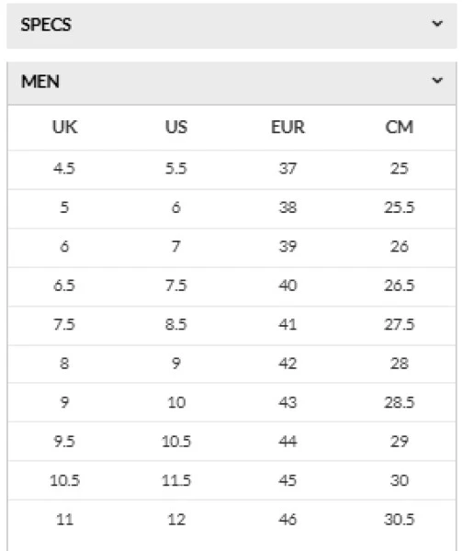Collapse the MEN size chart chevron
Screen dimensions: 462x551
pyautogui.click(x=437, y=81)
